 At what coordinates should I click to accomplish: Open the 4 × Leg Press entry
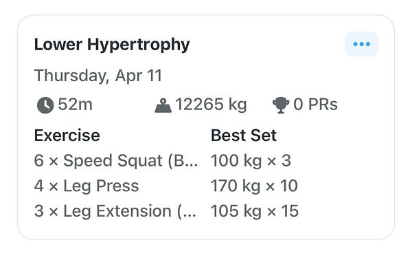point(87,186)
